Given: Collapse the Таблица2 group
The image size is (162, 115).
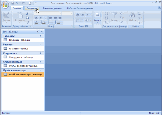Looking at the screenshot, I should [x=41, y=36].
